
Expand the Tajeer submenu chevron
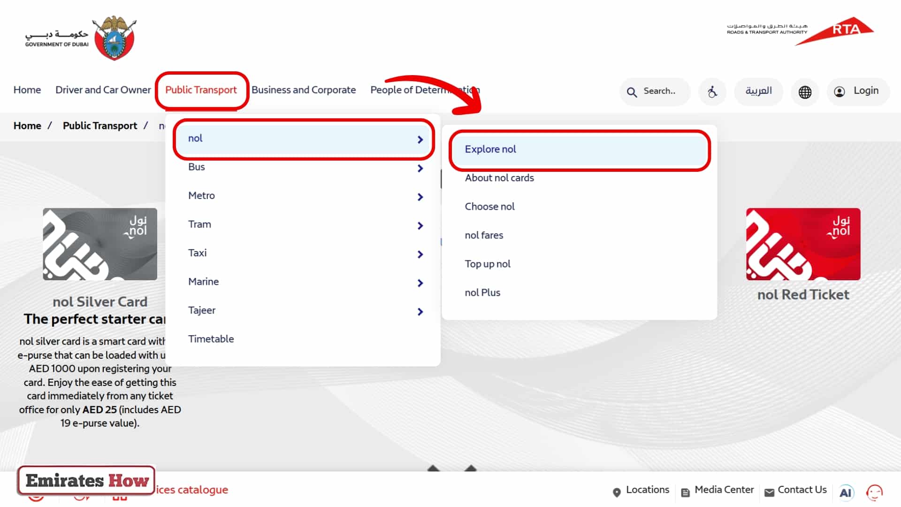click(x=420, y=311)
